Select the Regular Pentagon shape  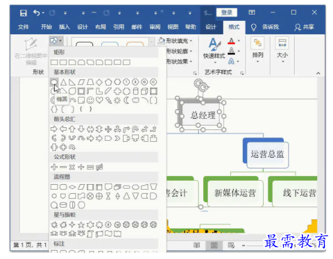click(108, 82)
